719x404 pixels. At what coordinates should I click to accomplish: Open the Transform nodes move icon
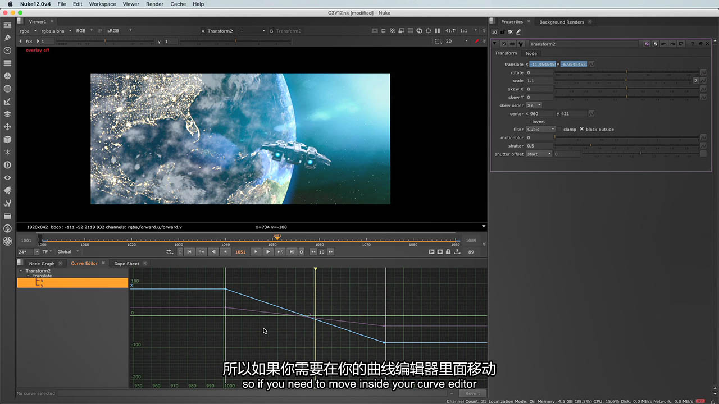click(7, 127)
